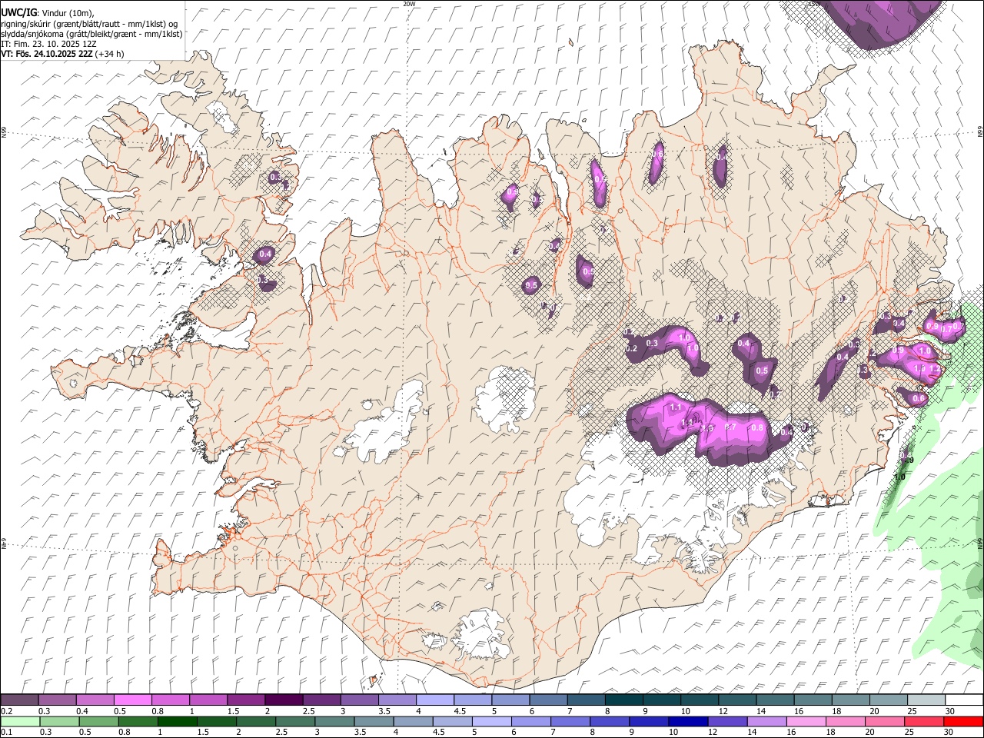Pick the light pink 16 mm rain swatch
Viewport: 984px width, 738px height.
[806, 721]
